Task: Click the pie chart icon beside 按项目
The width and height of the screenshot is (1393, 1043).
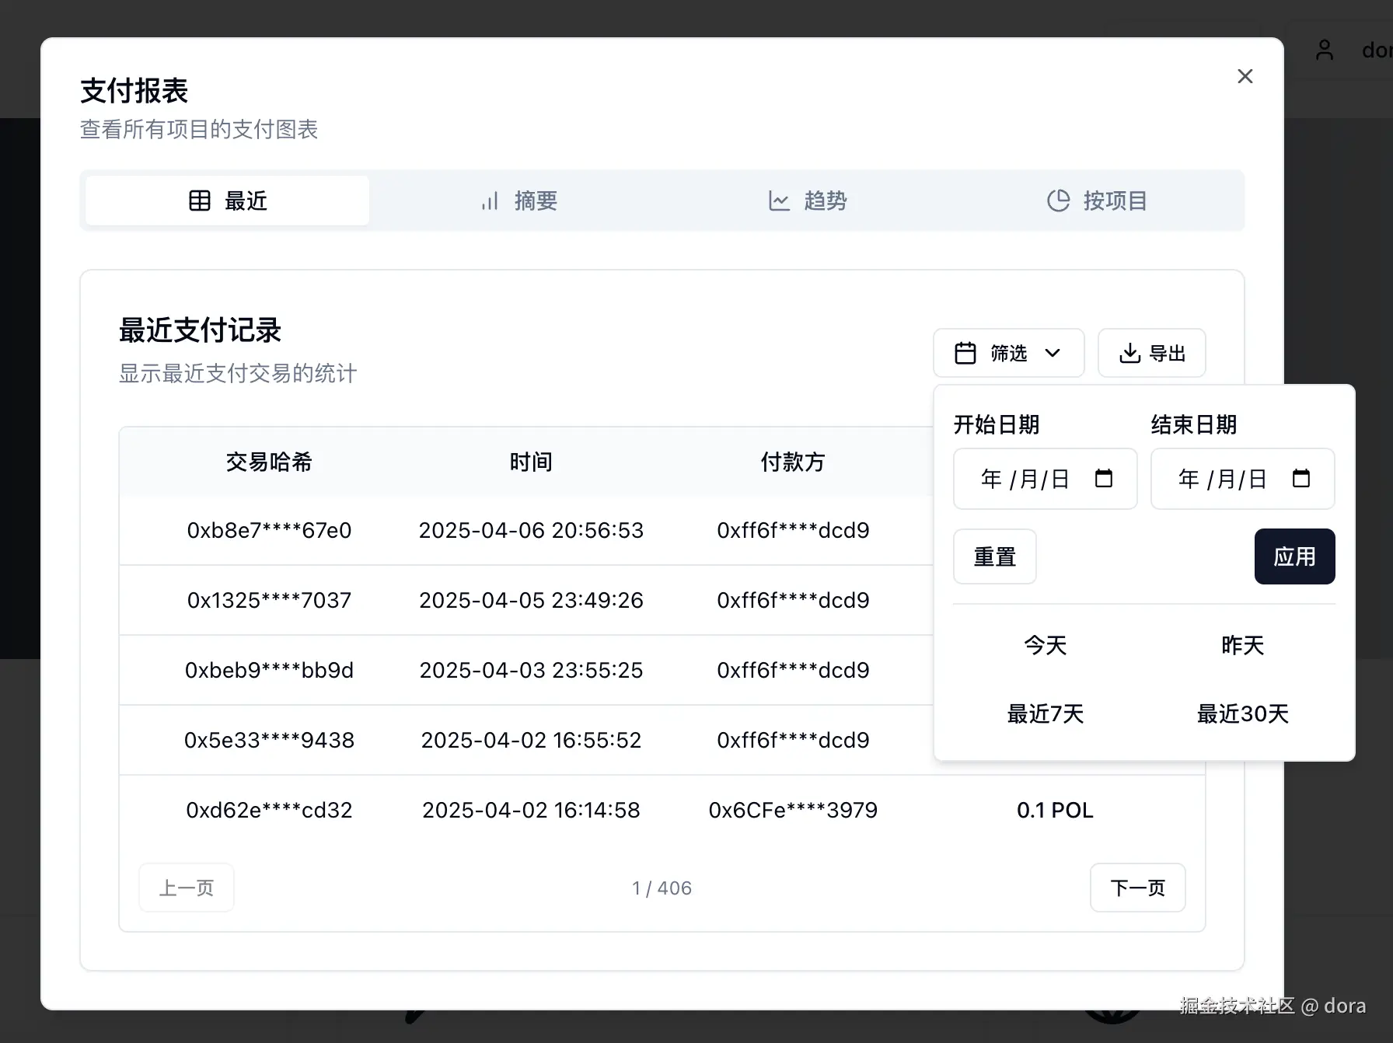Action: coord(1058,200)
